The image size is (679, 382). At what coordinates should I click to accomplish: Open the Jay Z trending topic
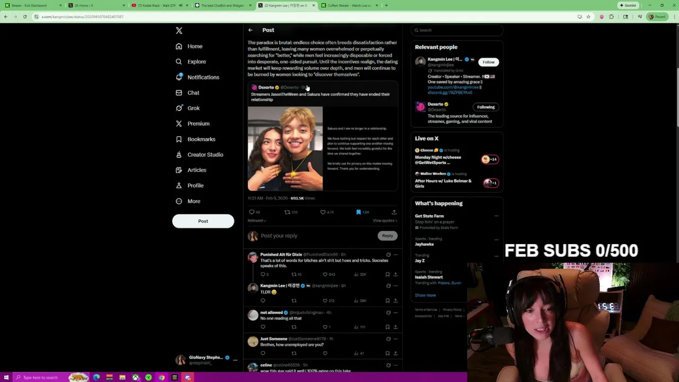click(420, 261)
